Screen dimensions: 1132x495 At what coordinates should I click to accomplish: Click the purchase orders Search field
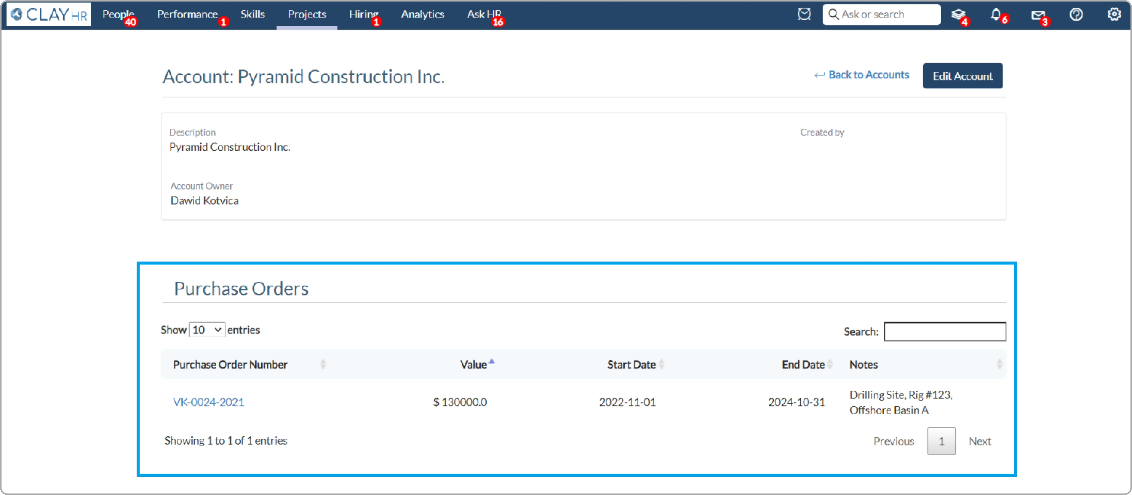point(945,332)
